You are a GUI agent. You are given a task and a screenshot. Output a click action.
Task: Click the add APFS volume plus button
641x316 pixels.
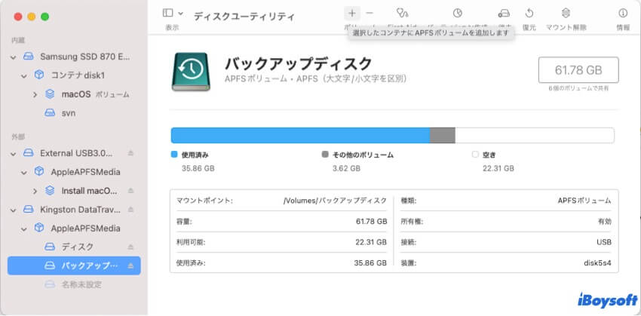click(x=352, y=14)
